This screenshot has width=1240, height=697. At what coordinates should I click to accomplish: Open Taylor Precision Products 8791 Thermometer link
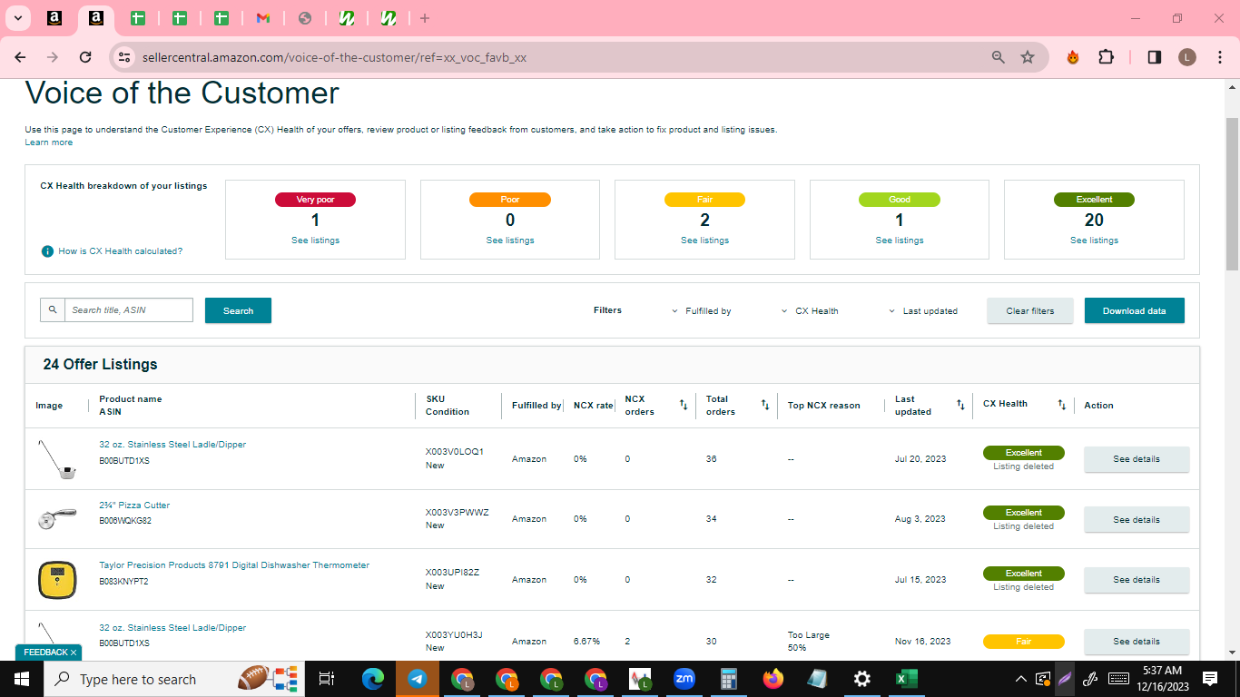[x=234, y=565]
